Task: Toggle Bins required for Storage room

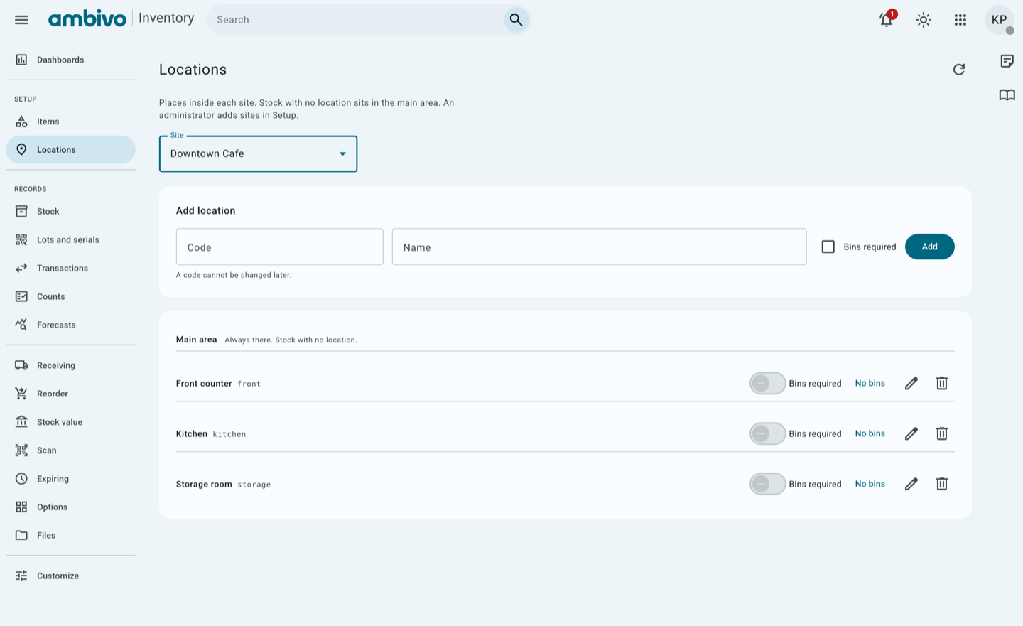Action: click(x=767, y=485)
